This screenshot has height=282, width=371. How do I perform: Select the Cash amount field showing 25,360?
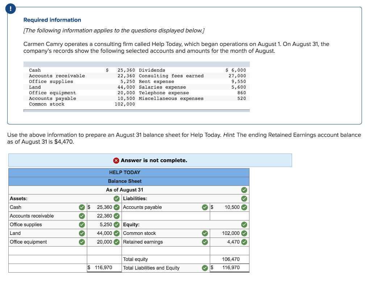104,207
